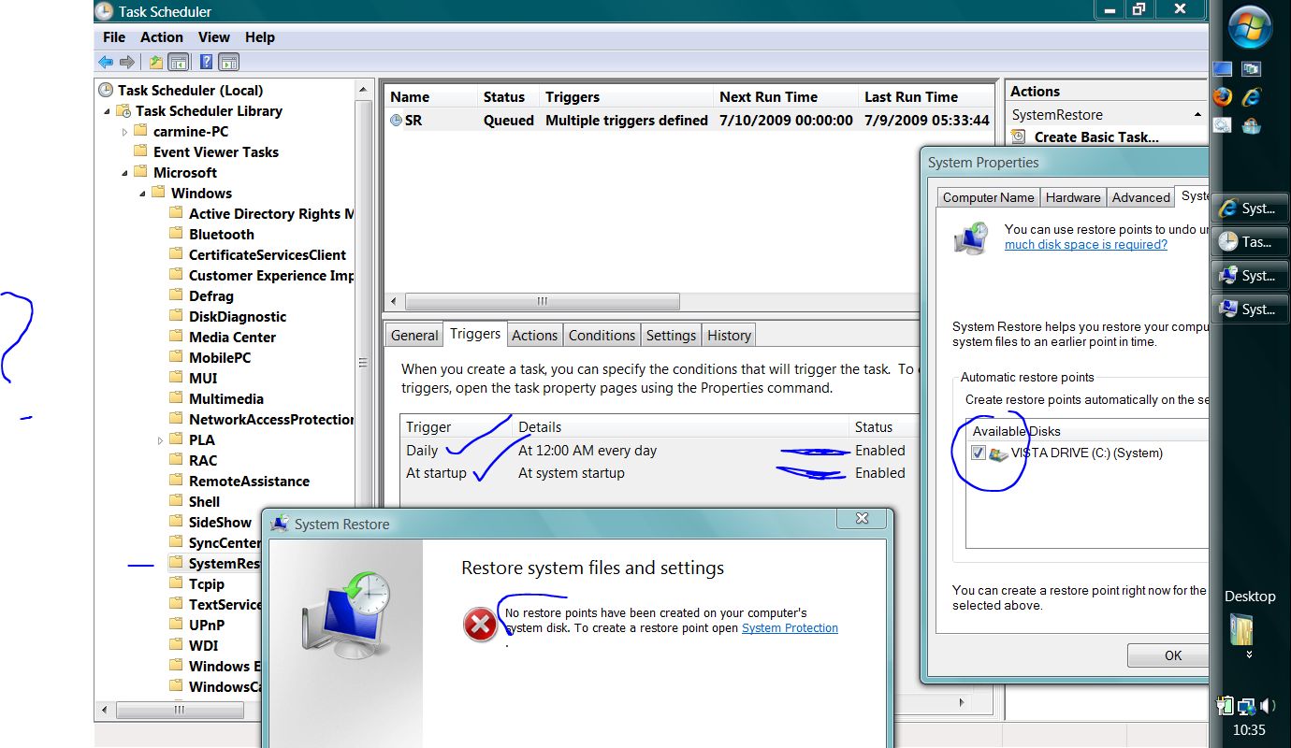Collapse the SystemRestore section in Actions pane
This screenshot has width=1291, height=748.
[x=1197, y=115]
